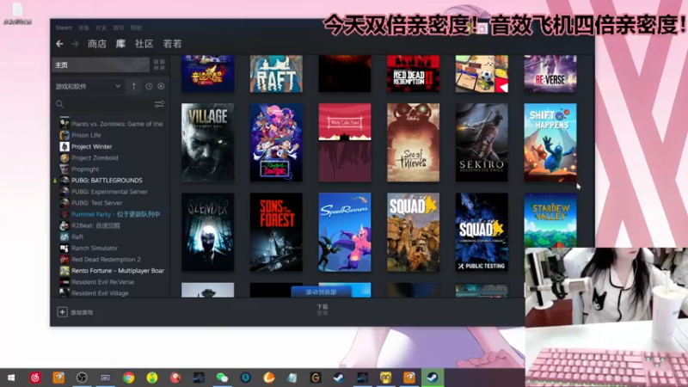688x387 pixels.
Task: Open the 帮助 menu
Action: tap(136, 28)
